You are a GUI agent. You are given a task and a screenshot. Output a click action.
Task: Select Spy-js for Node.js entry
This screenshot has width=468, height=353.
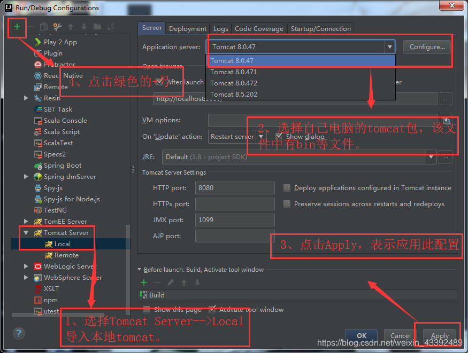72,199
